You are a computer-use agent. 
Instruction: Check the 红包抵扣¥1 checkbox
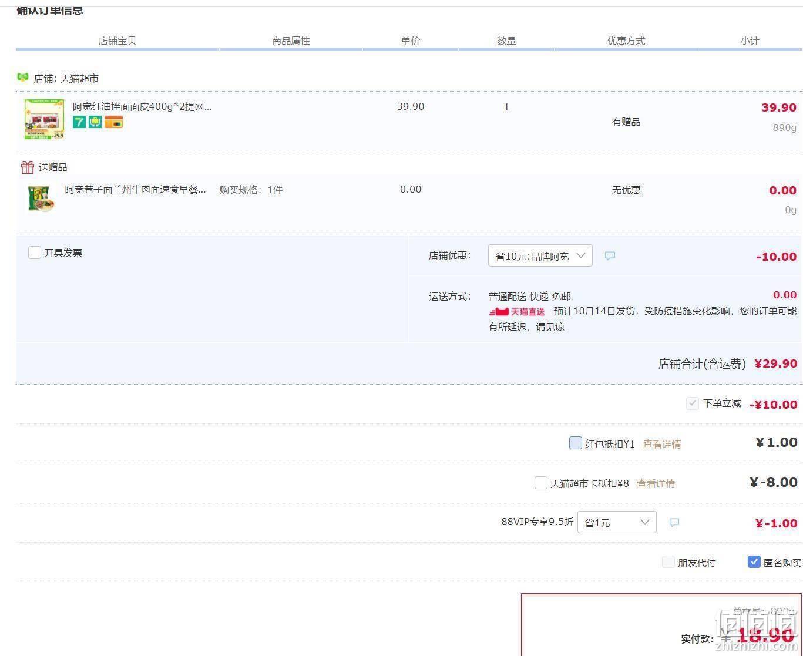[576, 443]
